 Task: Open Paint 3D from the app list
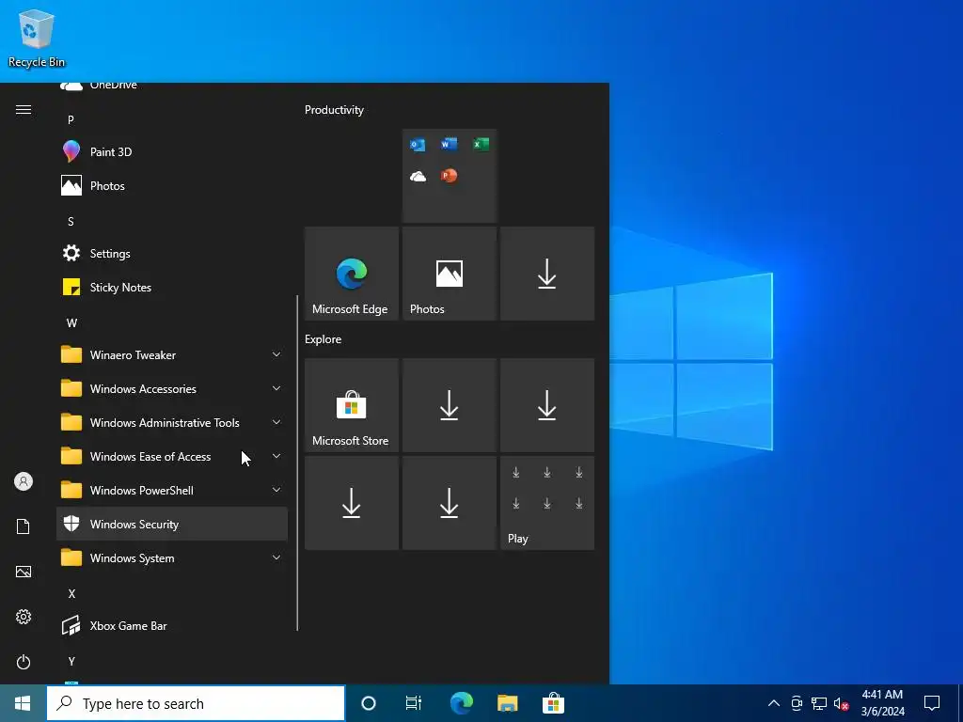172,151
